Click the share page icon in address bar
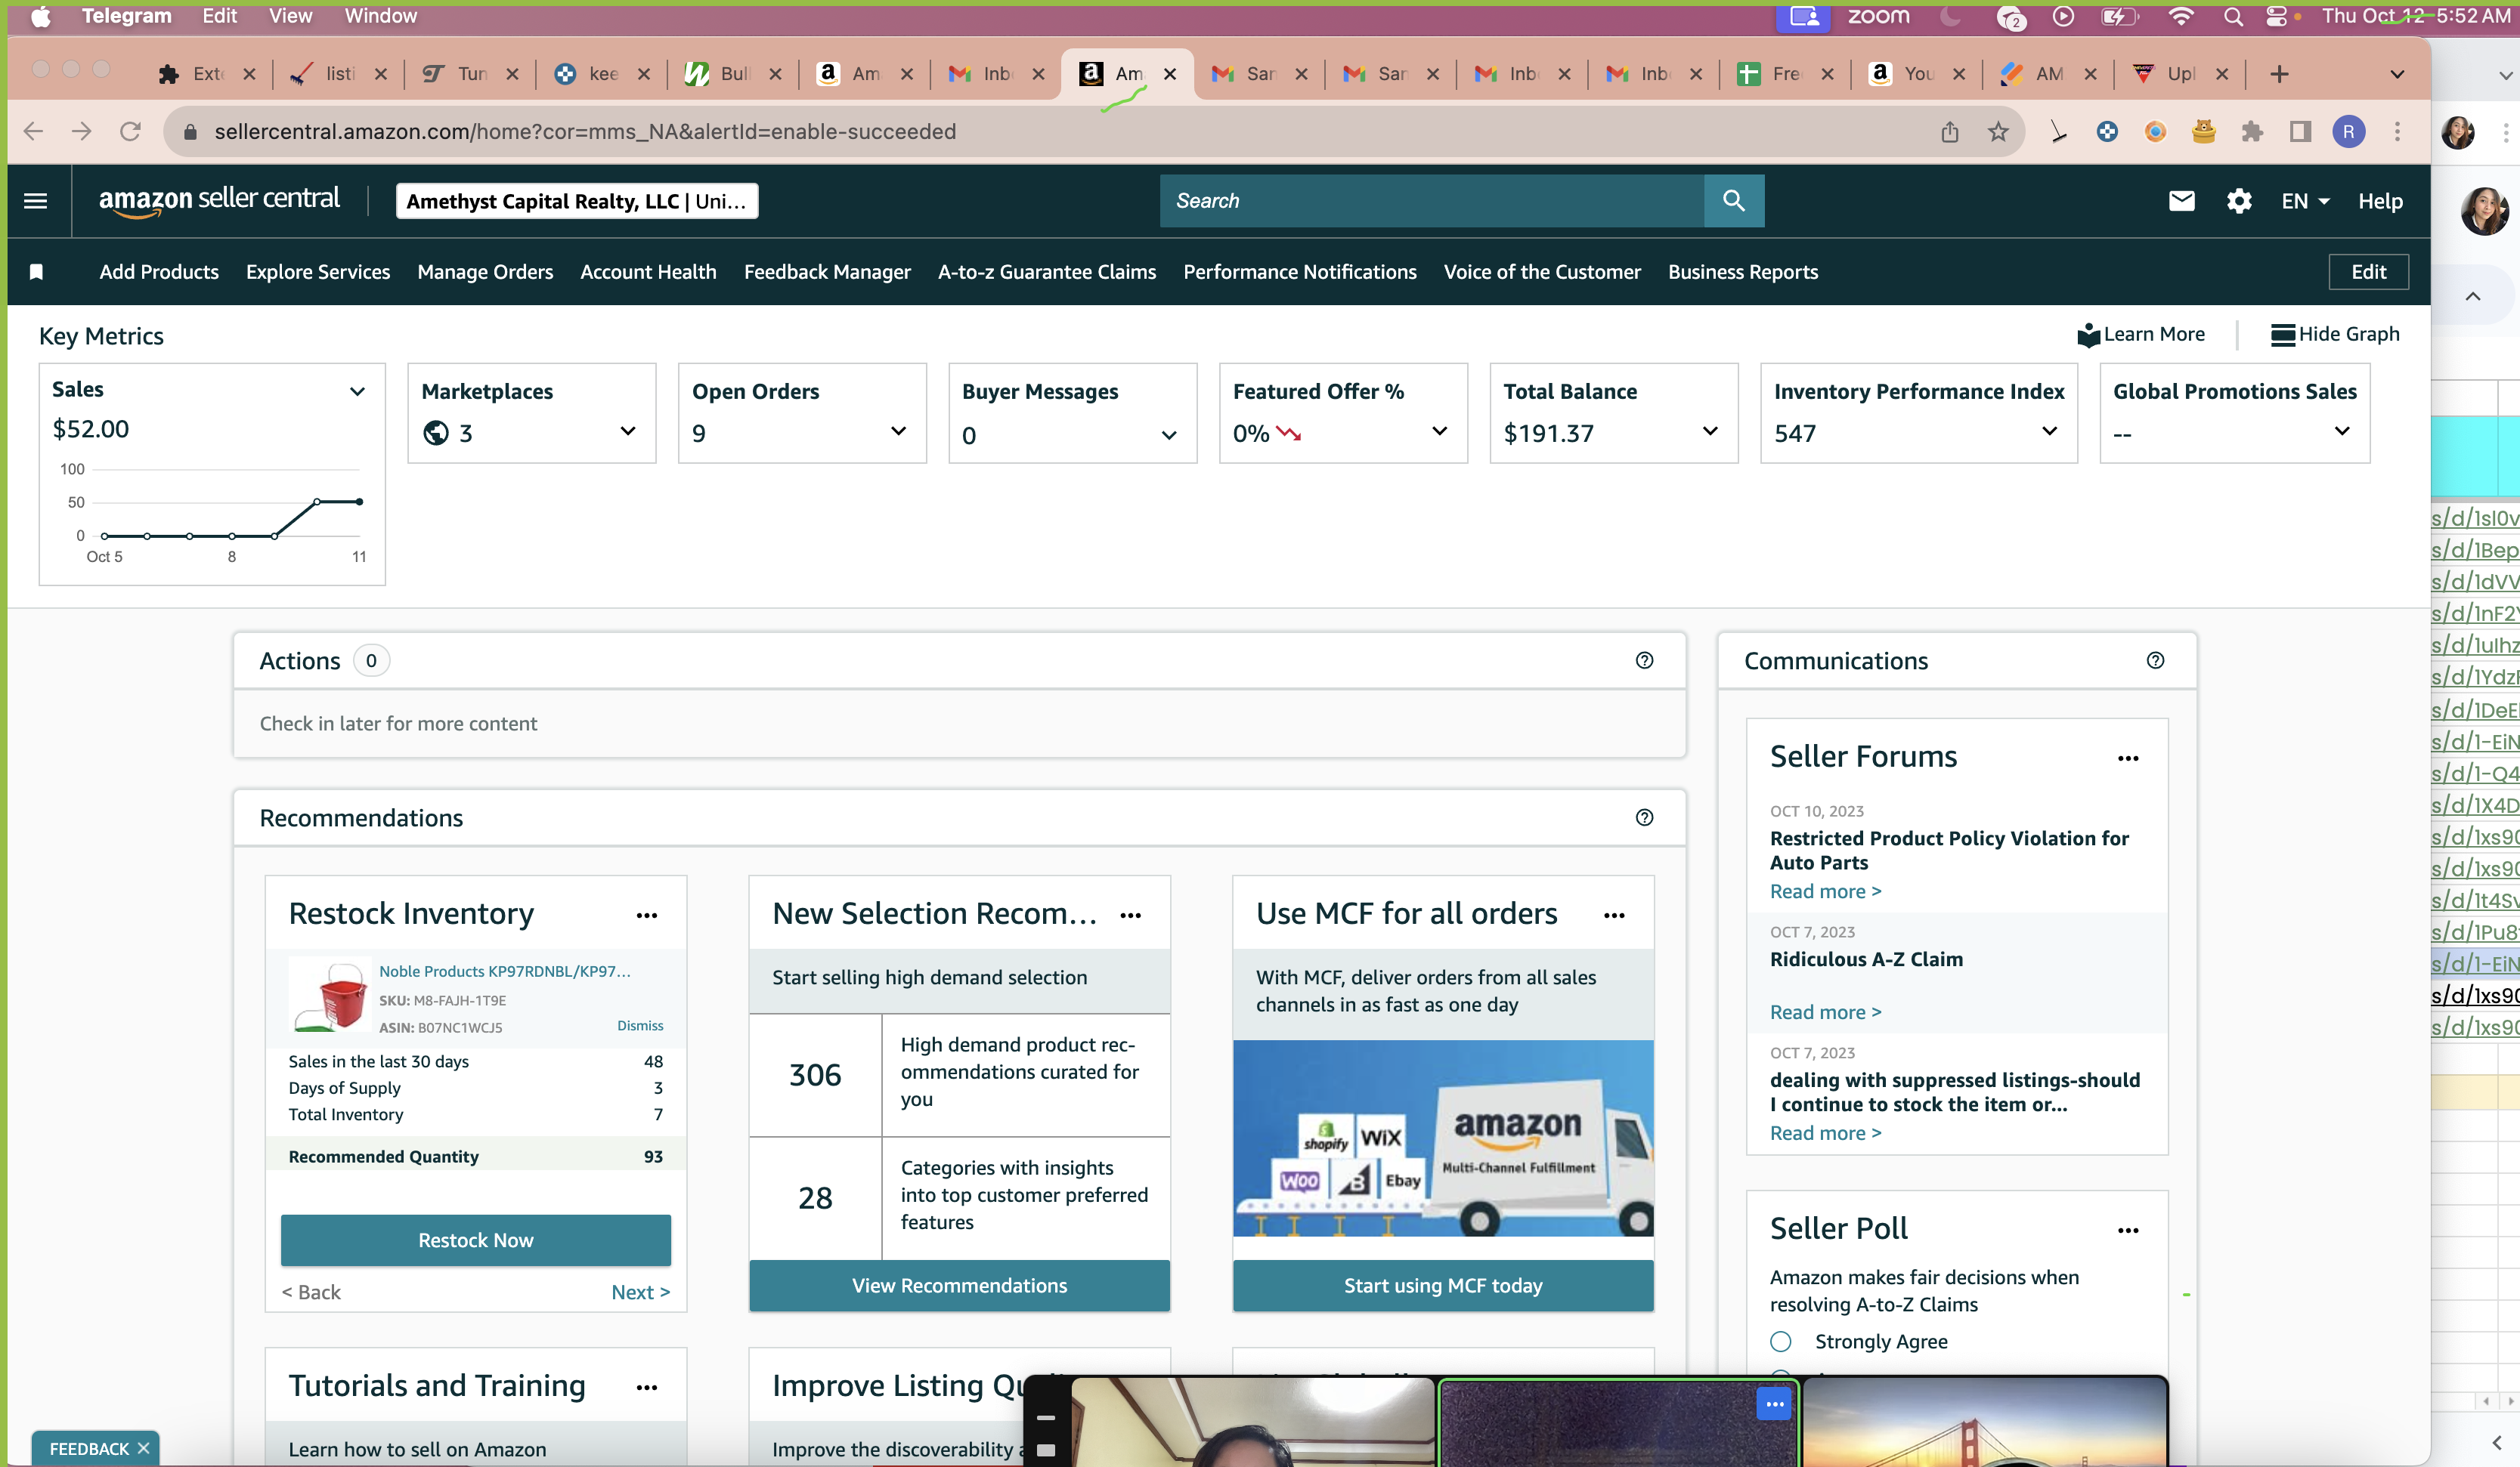This screenshot has height=1467, width=2520. [x=1950, y=131]
